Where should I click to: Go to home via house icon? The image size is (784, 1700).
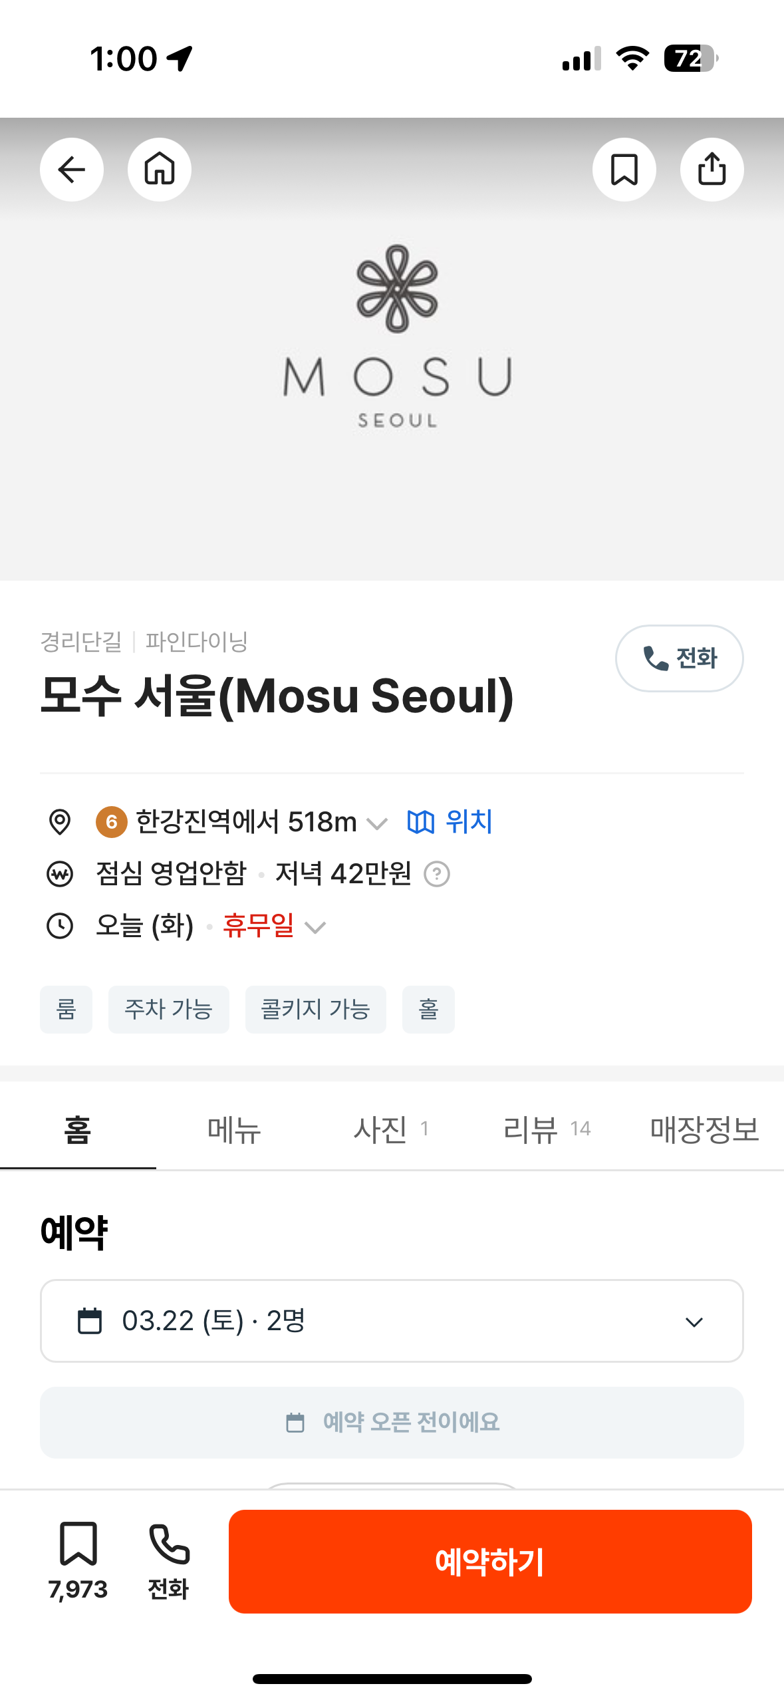click(x=160, y=170)
